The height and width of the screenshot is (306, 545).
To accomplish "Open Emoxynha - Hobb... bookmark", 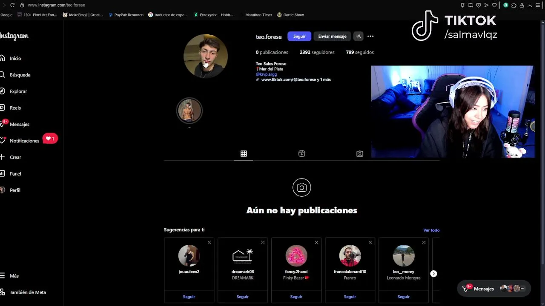I will [x=213, y=15].
